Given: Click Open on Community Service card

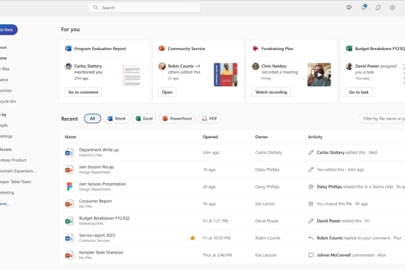Looking at the screenshot, I should coord(167,92).
